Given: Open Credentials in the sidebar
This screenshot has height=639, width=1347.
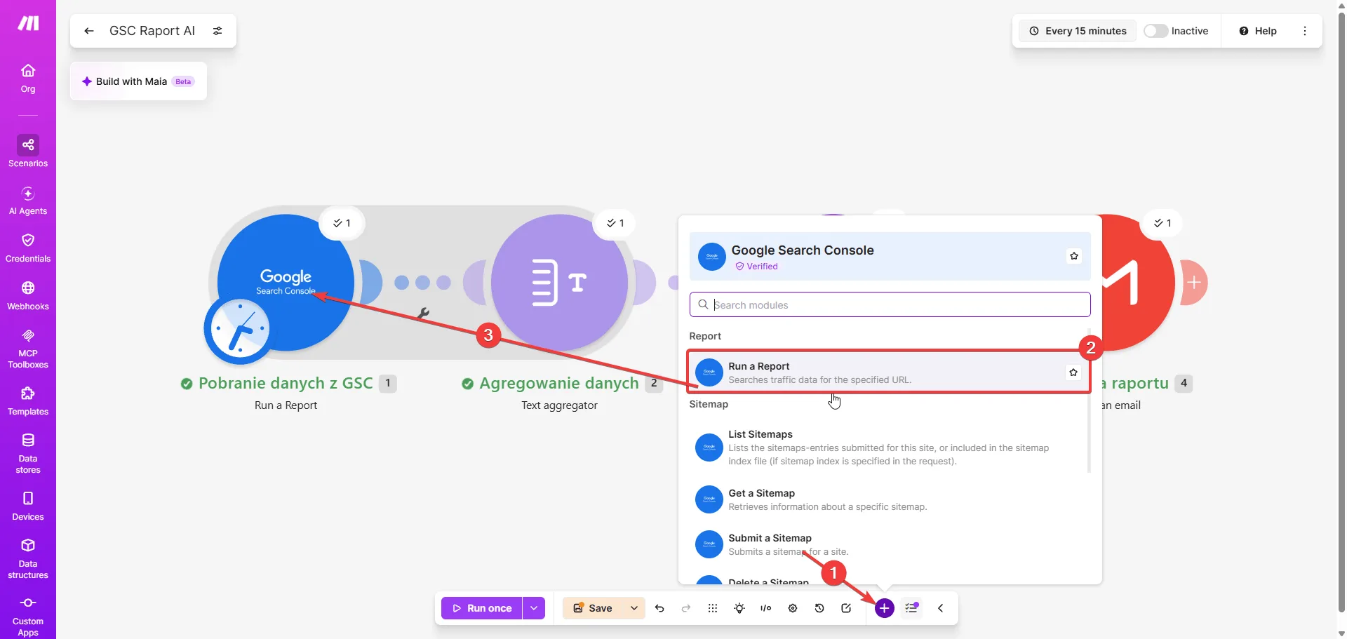Looking at the screenshot, I should 28,248.
